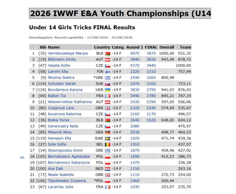Click the Sweden flag beside Hansson Elly

coord(107,138)
